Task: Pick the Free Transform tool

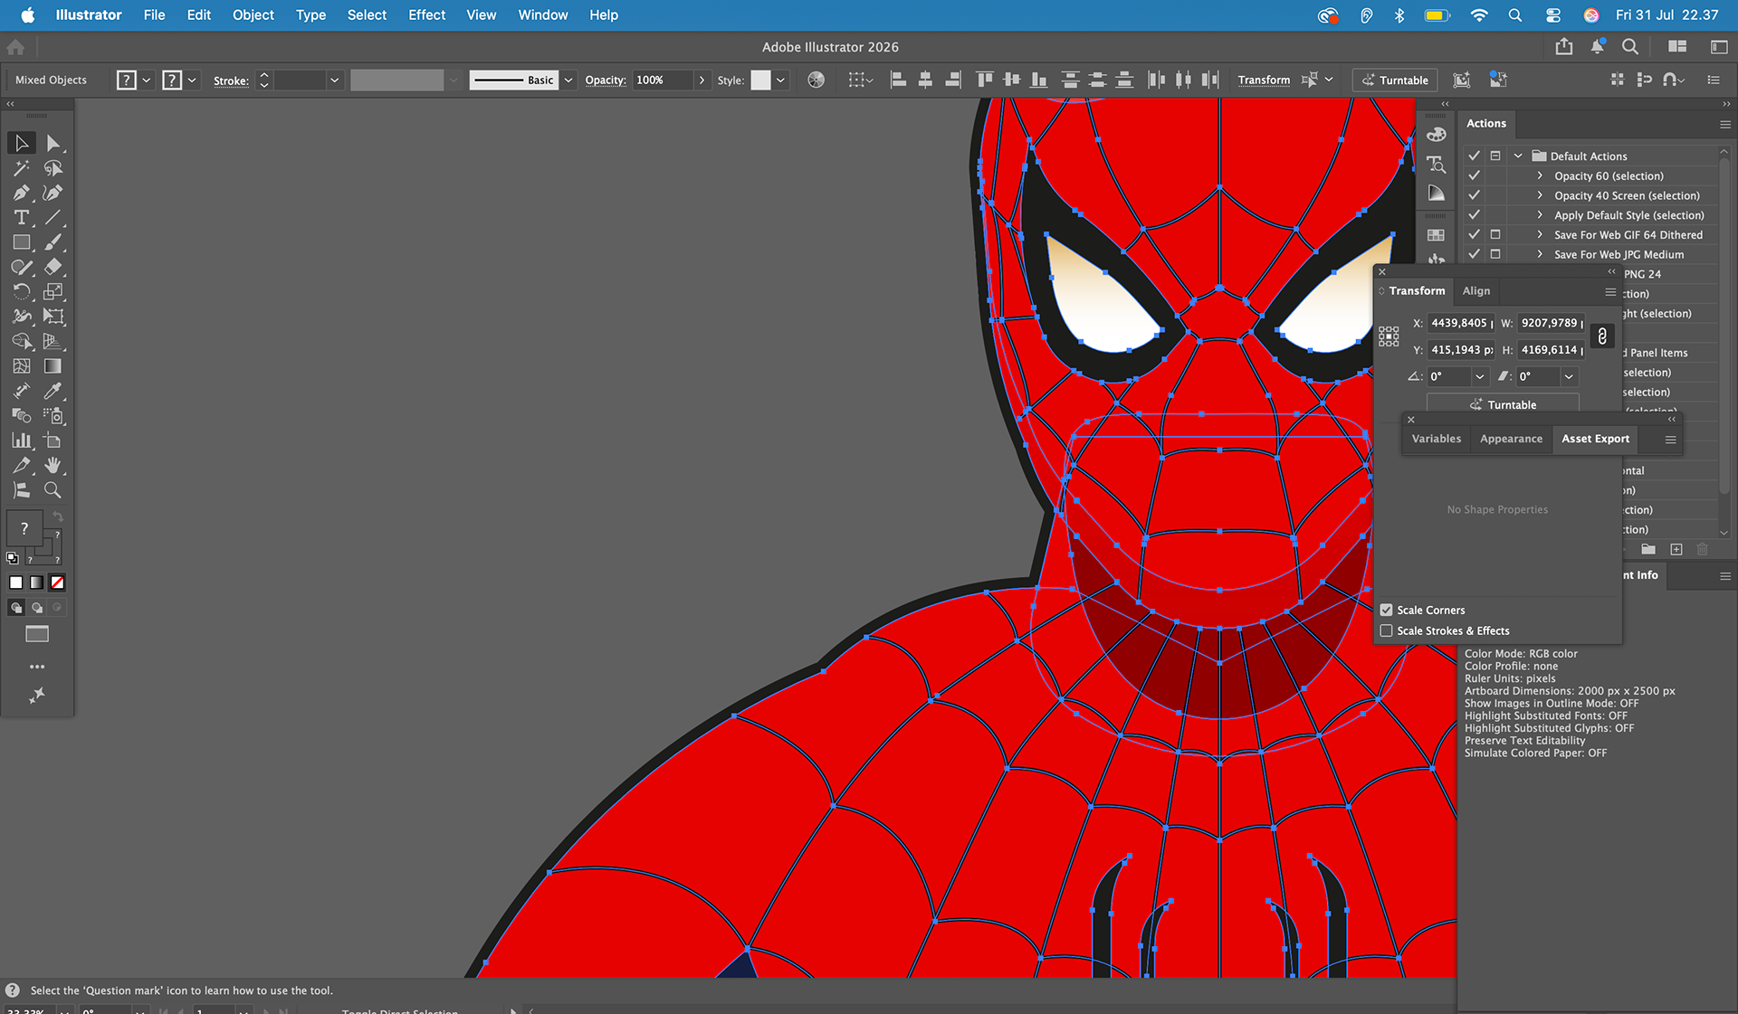Action: coord(53,317)
